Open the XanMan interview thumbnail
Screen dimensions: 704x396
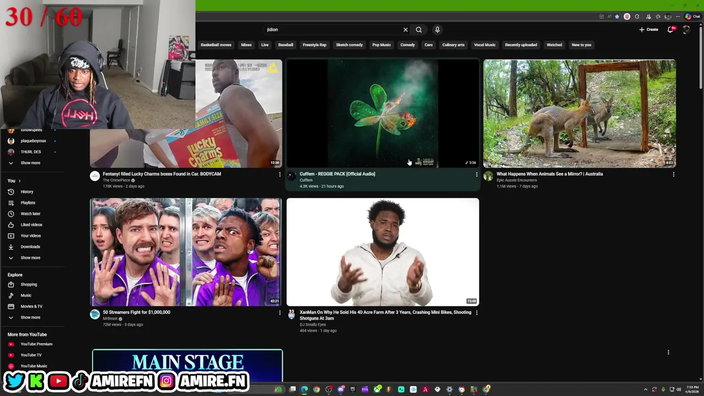tap(382, 252)
